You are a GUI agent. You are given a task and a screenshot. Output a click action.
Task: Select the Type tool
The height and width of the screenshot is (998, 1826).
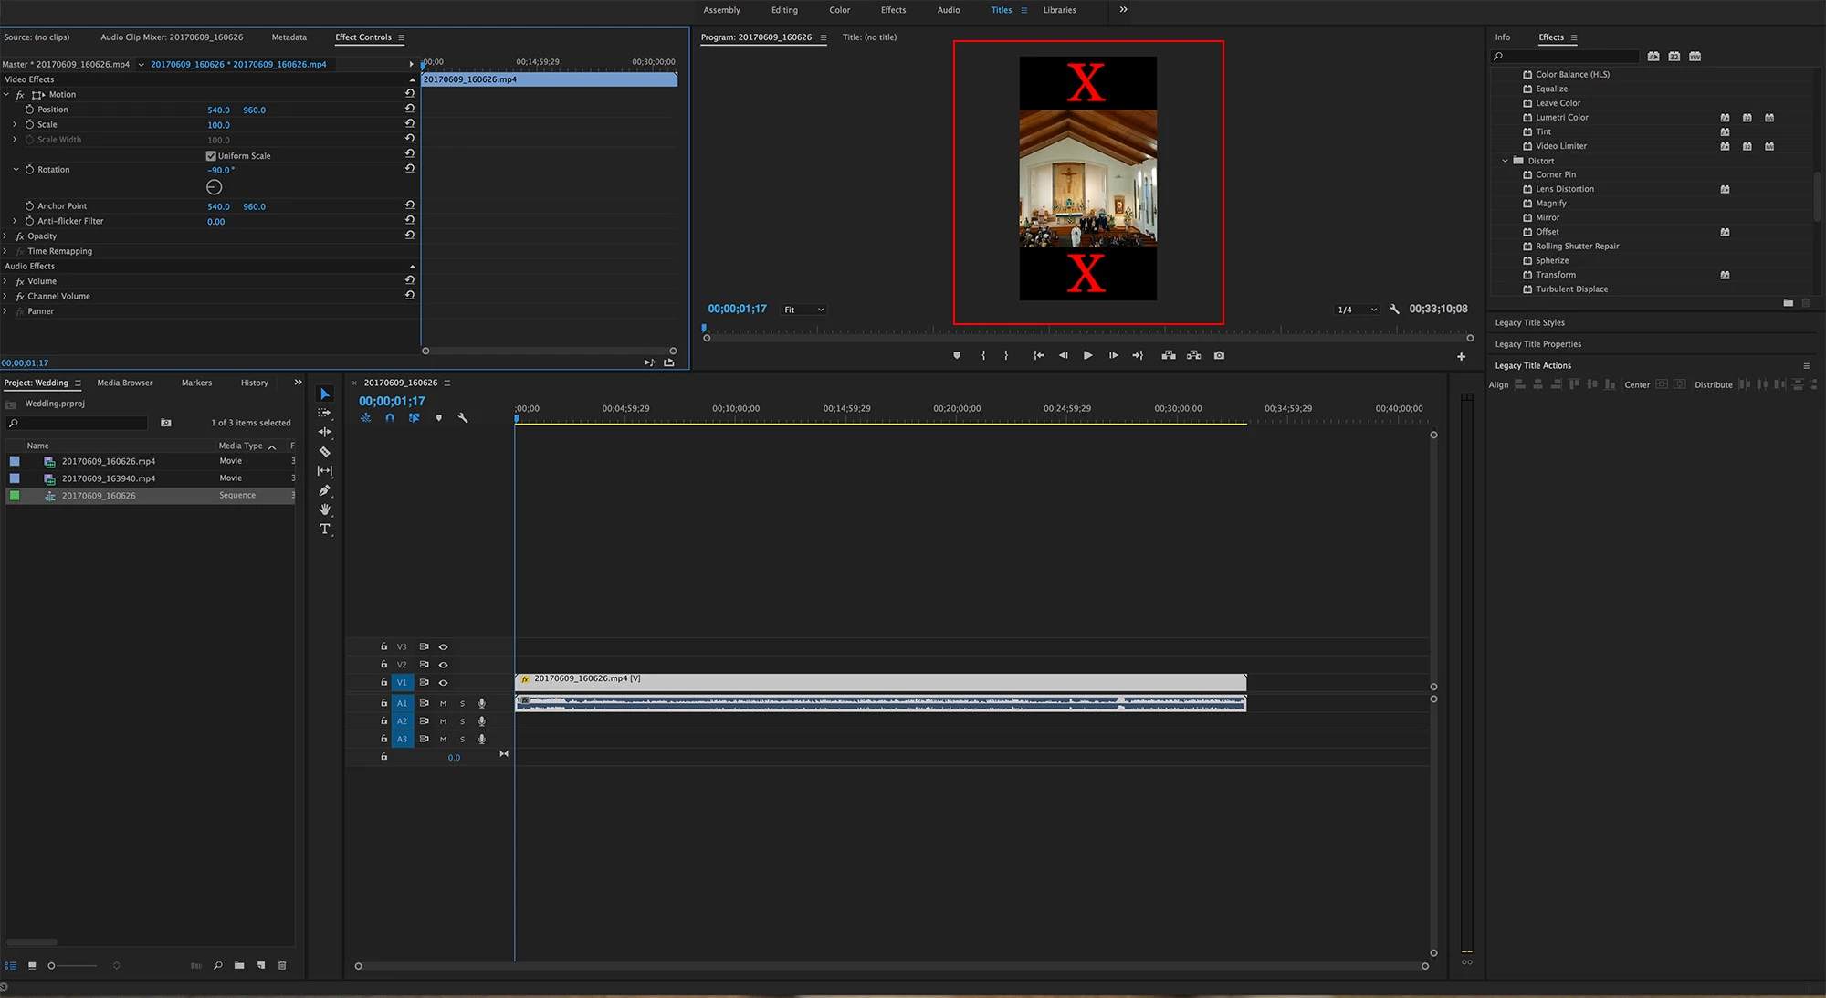(324, 530)
